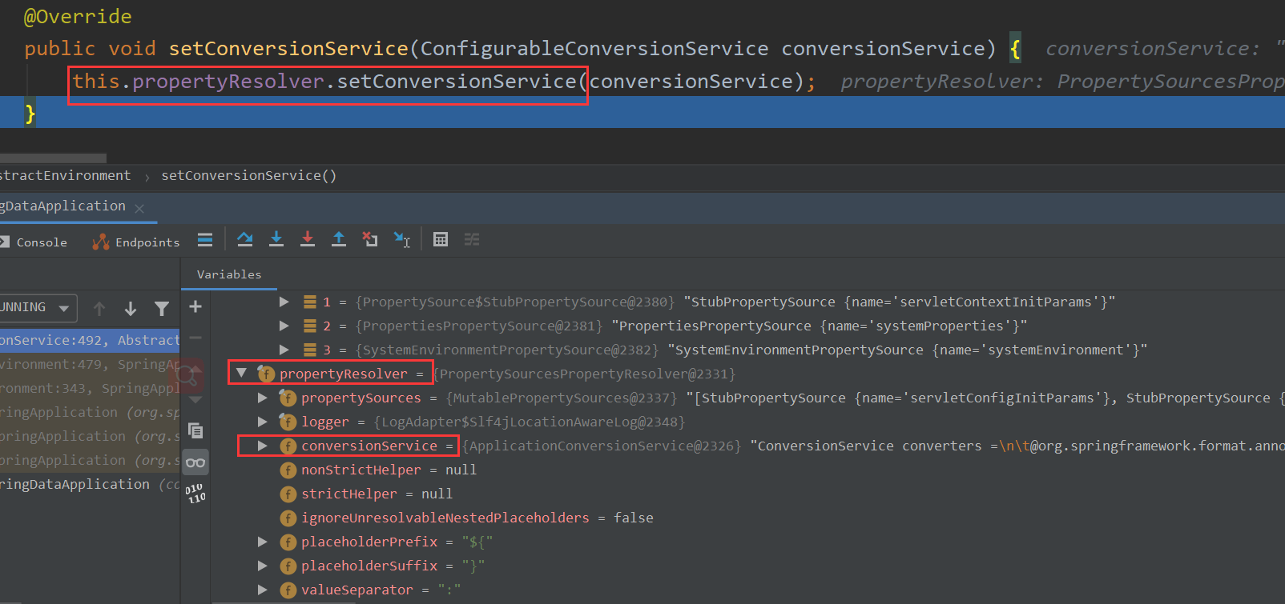This screenshot has height=604, width=1285.
Task: Click setConversionService in the method signature
Action: [288, 49]
